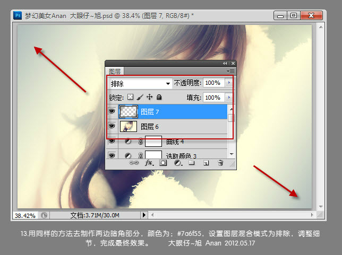Hide 图层 7 using its eye icon
The height and width of the screenshot is (255, 342).
tap(112, 112)
